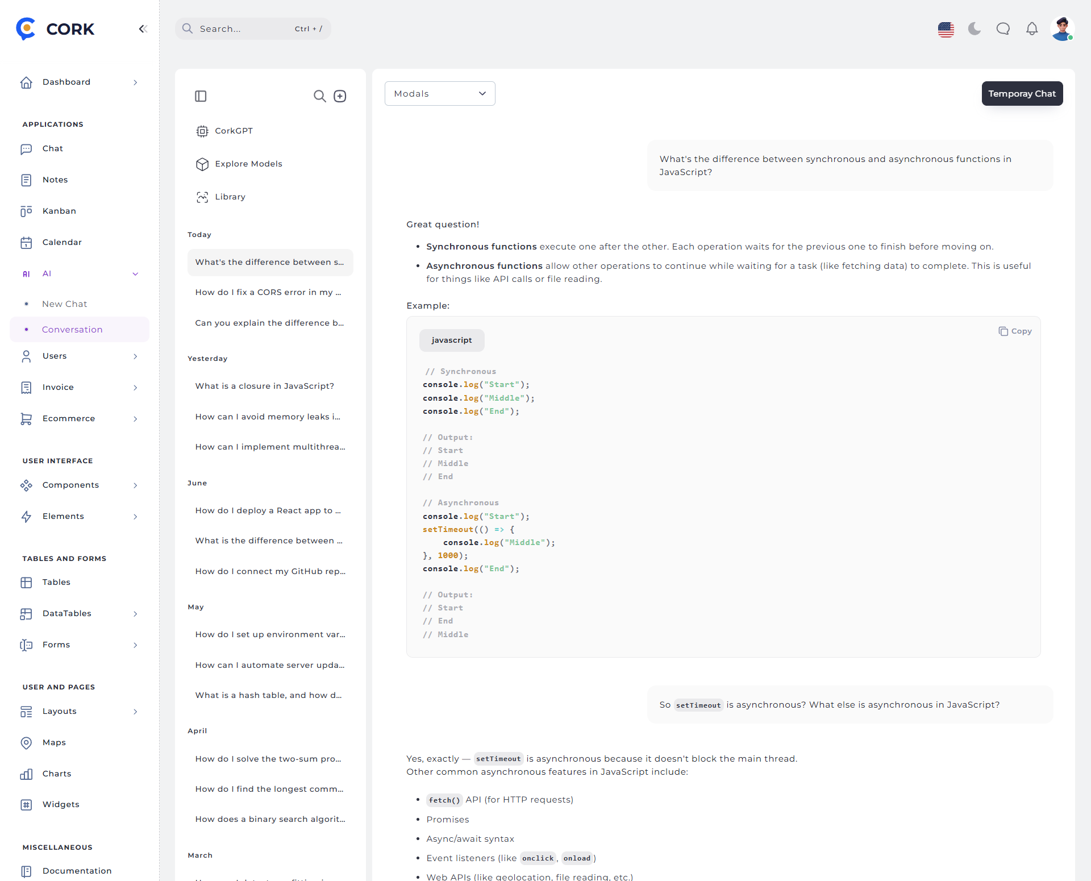1091x881 pixels.
Task: Collapse the main sidebar with double-chevron icon
Action: click(143, 29)
